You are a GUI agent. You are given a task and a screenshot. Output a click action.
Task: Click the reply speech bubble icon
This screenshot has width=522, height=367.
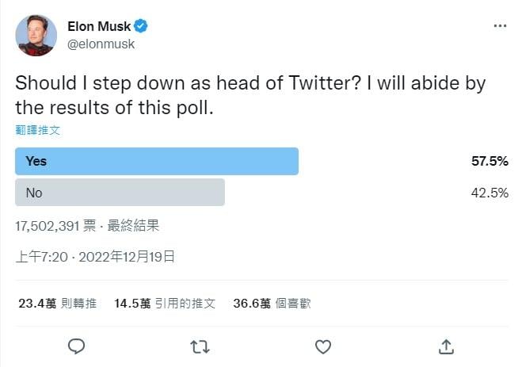[77, 346]
